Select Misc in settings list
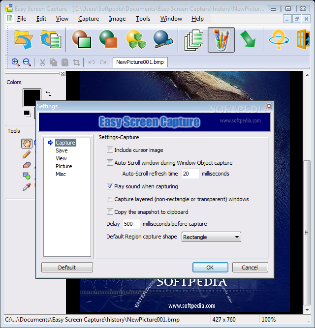 pos(61,174)
